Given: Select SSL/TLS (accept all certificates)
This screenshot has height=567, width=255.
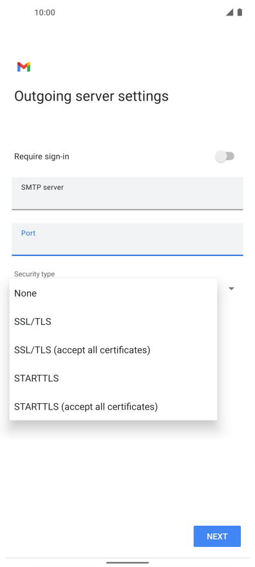Looking at the screenshot, I should [113, 350].
